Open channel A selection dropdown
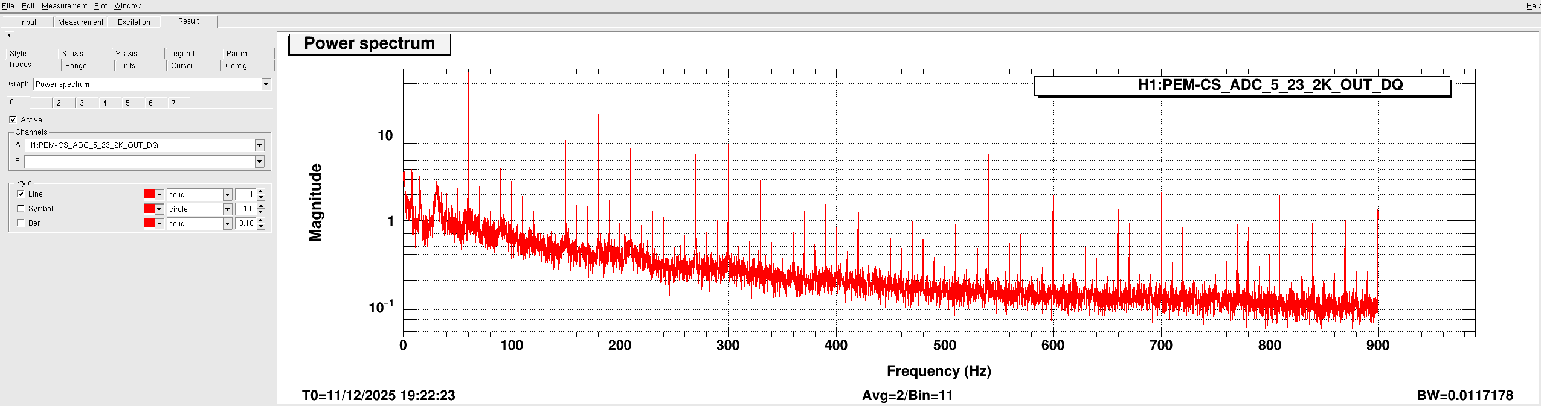Image resolution: width=1541 pixels, height=406 pixels. (x=259, y=145)
